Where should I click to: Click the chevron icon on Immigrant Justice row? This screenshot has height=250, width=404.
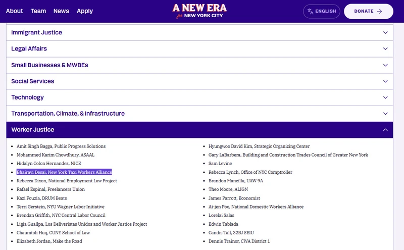(385, 33)
